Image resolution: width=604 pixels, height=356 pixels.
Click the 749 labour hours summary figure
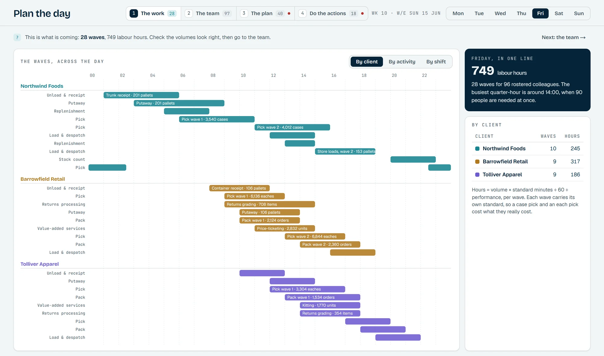[483, 71]
